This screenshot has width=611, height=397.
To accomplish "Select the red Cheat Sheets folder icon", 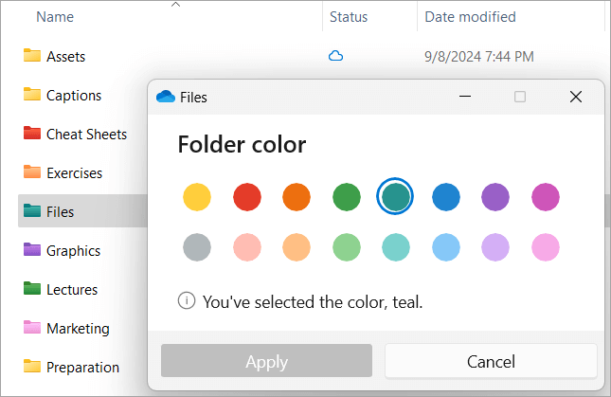I will [x=32, y=134].
